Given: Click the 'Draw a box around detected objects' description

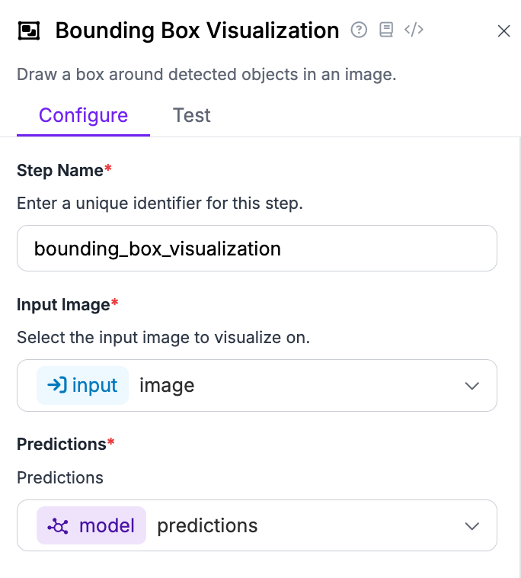Looking at the screenshot, I should pyautogui.click(x=206, y=75).
